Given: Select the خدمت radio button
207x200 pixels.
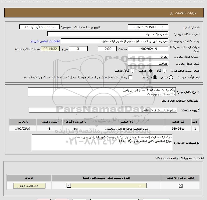Looking at the screenshot, I should click(150, 71).
